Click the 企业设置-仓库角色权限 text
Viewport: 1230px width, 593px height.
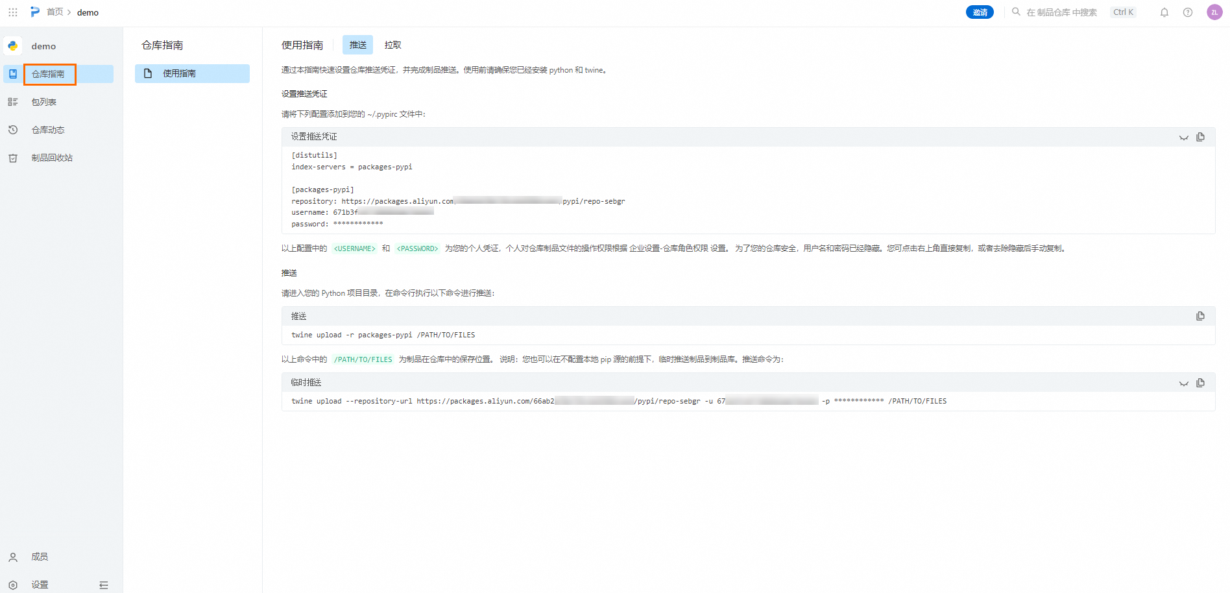[x=669, y=248]
